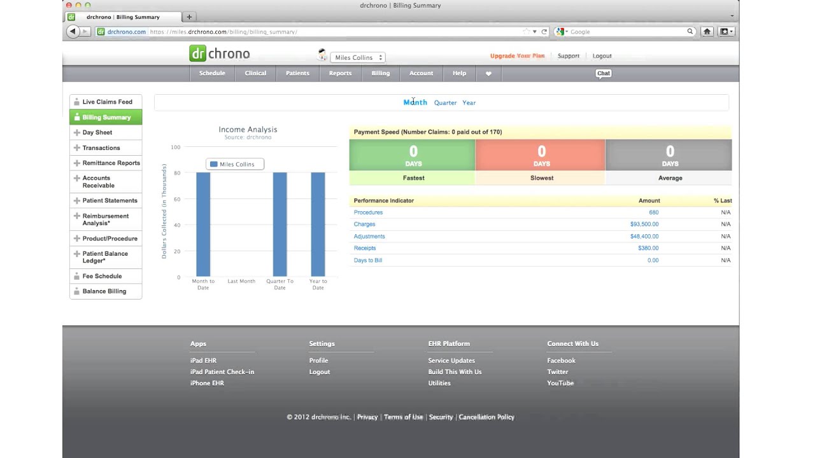This screenshot has height=458, width=815.
Task: Open the Chat speech bubble
Action: [603, 73]
